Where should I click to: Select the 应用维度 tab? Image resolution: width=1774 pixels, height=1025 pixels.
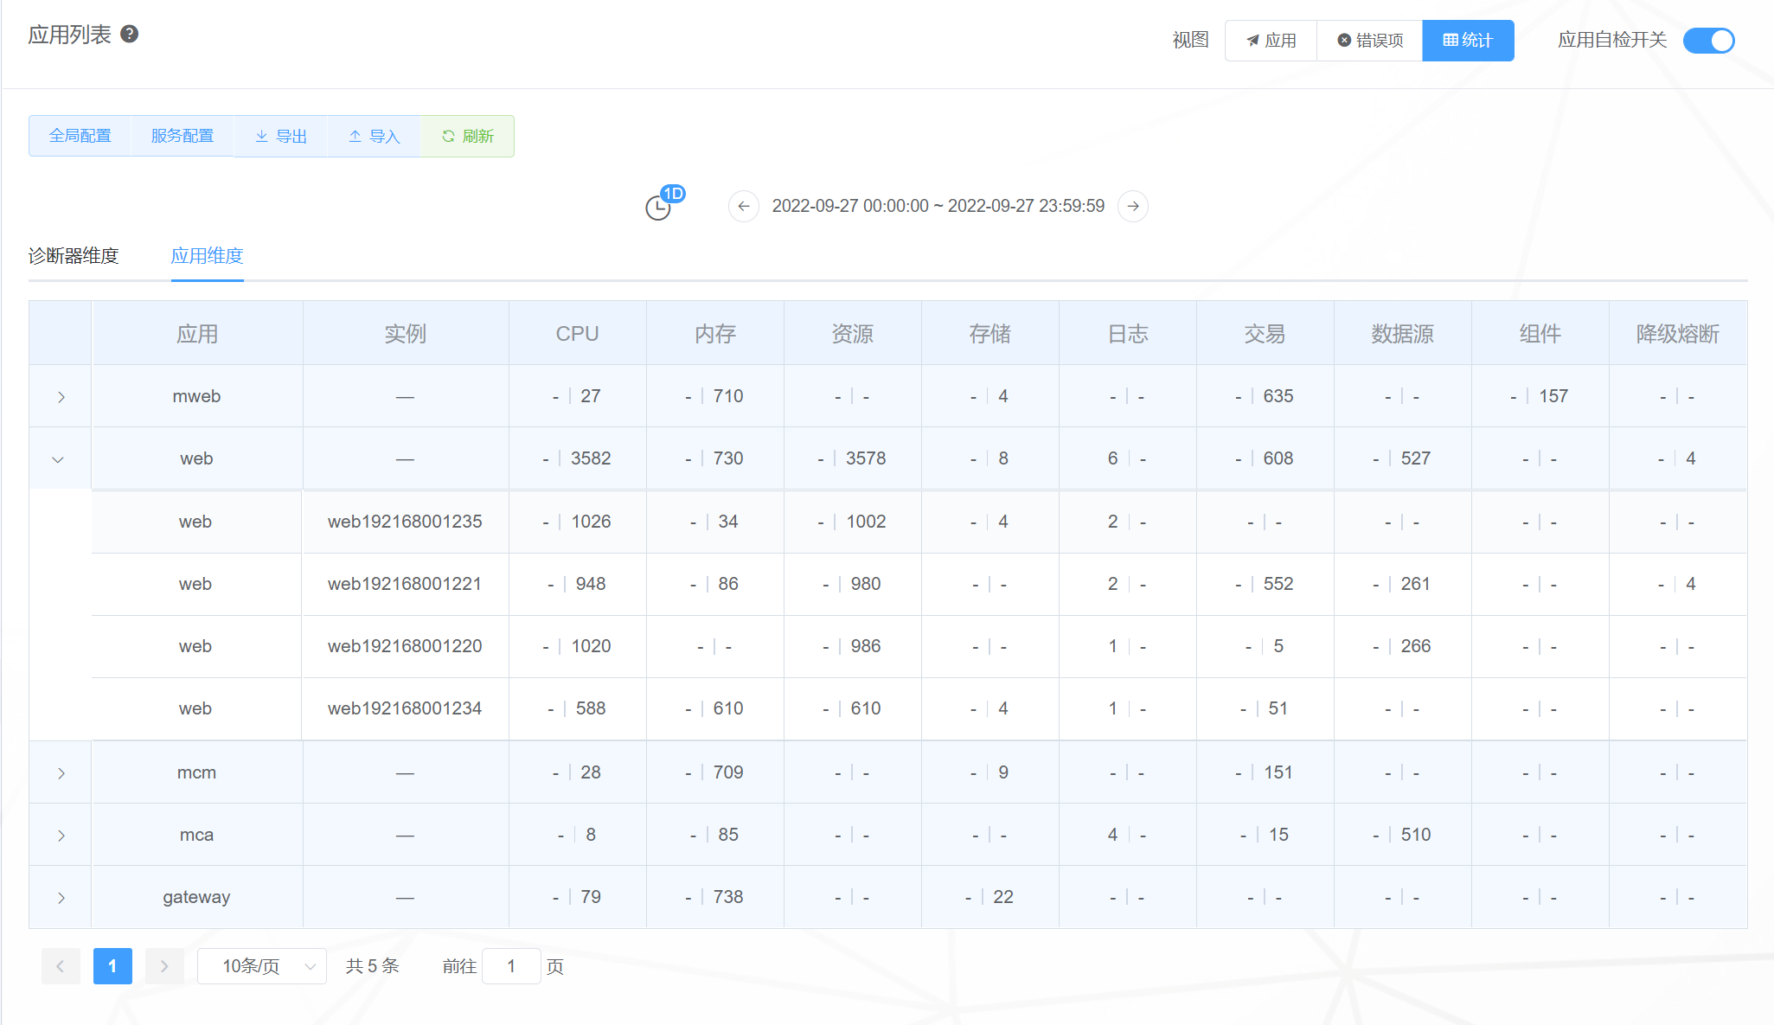tap(207, 256)
